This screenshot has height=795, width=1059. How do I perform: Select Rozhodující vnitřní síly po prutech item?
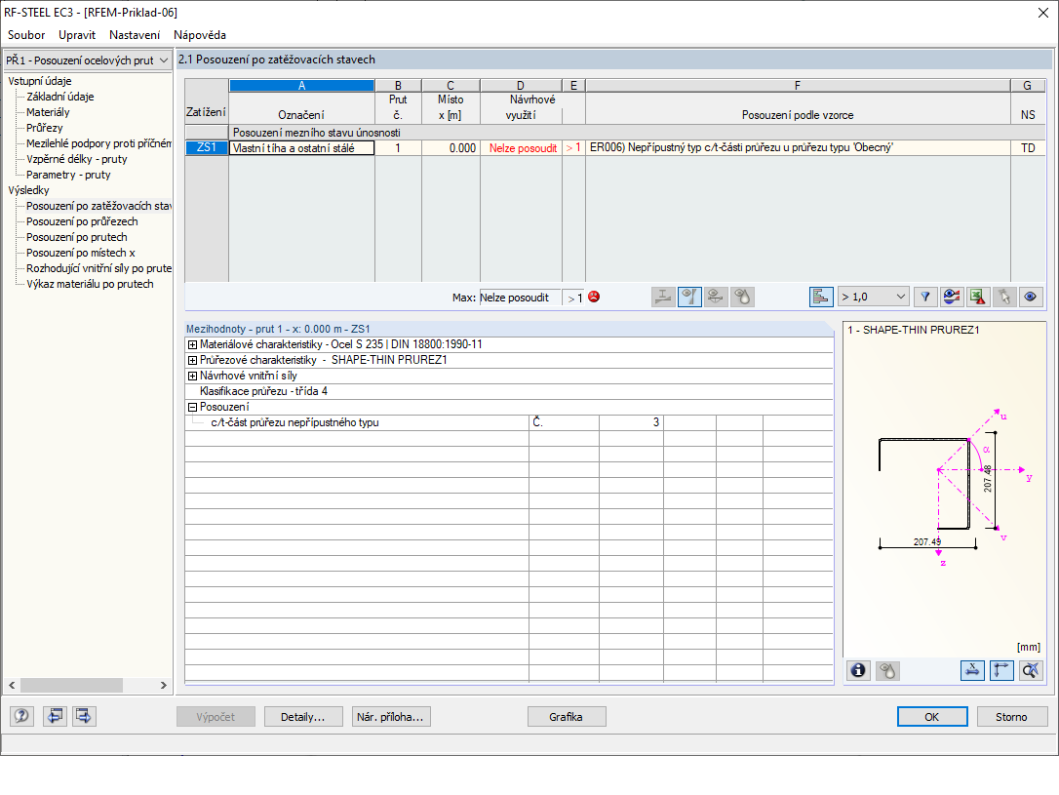(x=98, y=268)
